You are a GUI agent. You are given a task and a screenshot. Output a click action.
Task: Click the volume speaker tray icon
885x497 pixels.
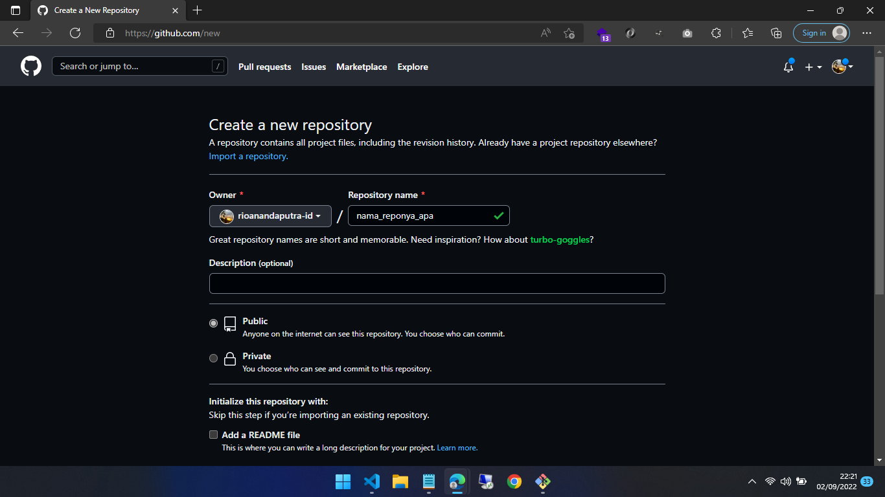[786, 481]
